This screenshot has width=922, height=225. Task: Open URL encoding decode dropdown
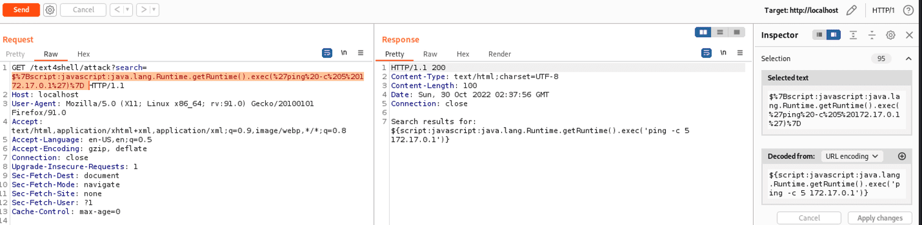(x=852, y=156)
